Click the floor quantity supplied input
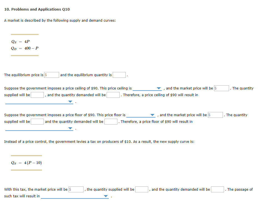Image resolution: width=274 pixels, height=204 pixels. pos(37,121)
